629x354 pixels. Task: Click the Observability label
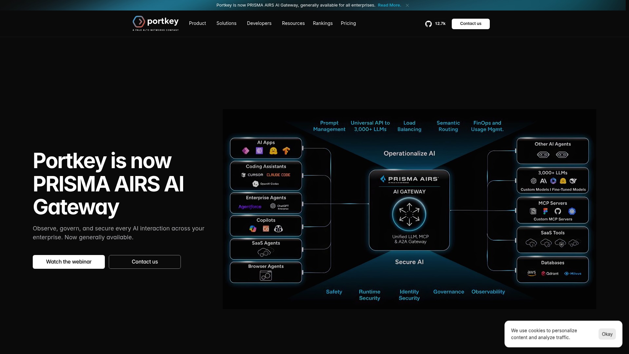tap(488, 292)
